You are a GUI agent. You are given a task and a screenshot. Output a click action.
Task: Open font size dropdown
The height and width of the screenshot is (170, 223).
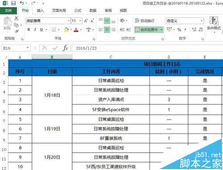point(80,21)
